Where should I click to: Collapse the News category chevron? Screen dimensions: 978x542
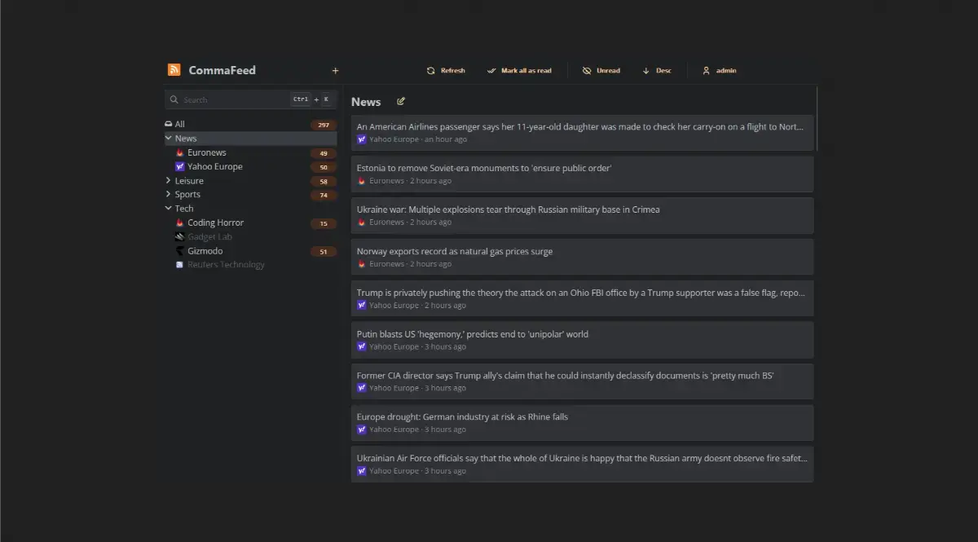click(x=169, y=139)
